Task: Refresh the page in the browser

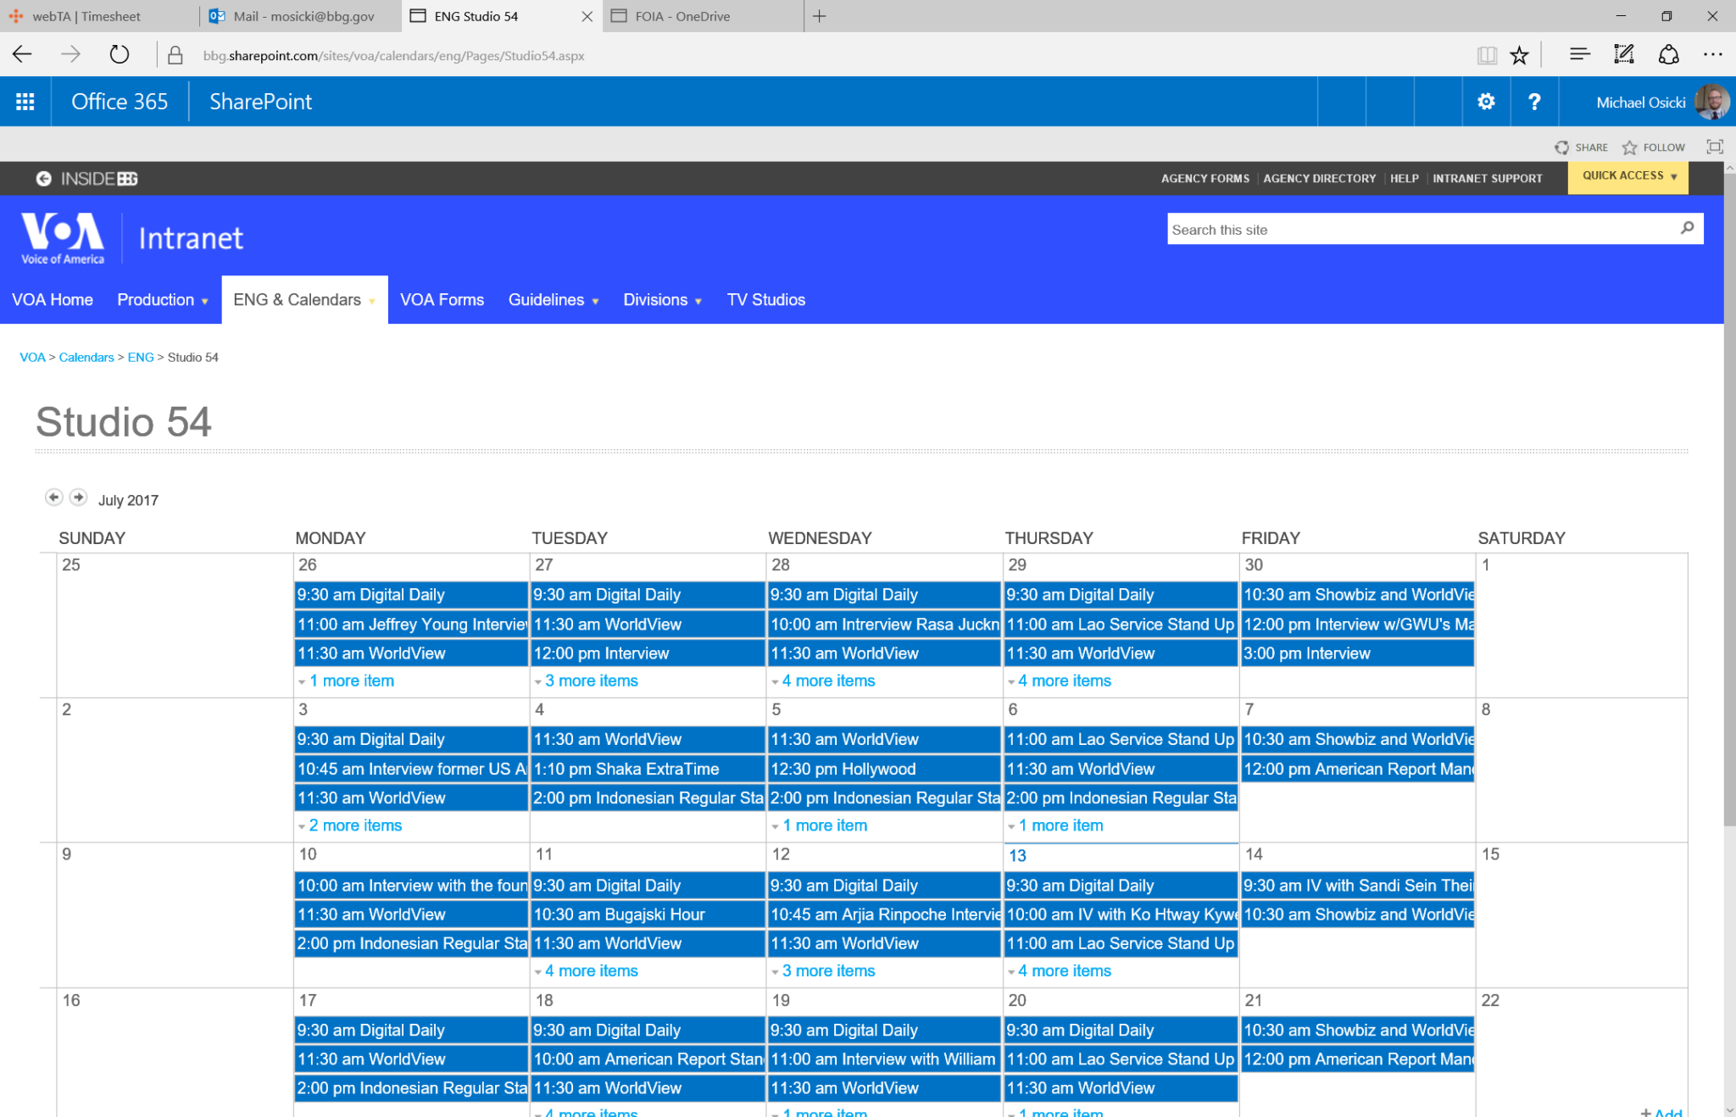Action: (119, 55)
